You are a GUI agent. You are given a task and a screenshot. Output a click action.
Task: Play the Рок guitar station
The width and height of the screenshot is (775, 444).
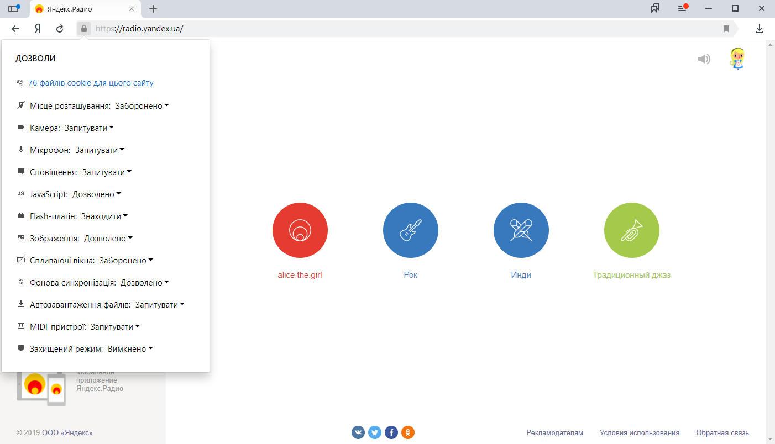[411, 230]
